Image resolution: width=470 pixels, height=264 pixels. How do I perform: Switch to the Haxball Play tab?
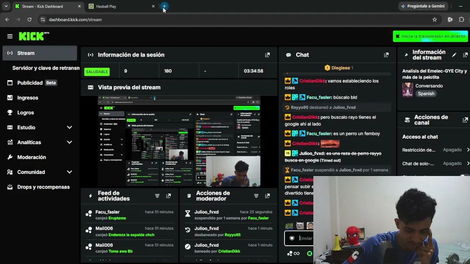122,6
